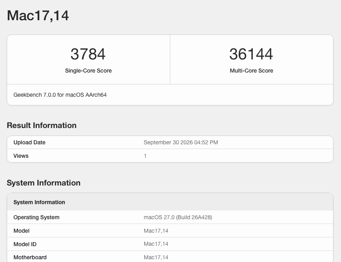Click the large System Information section heading
Screen dimensions: 341x262
coord(44,183)
